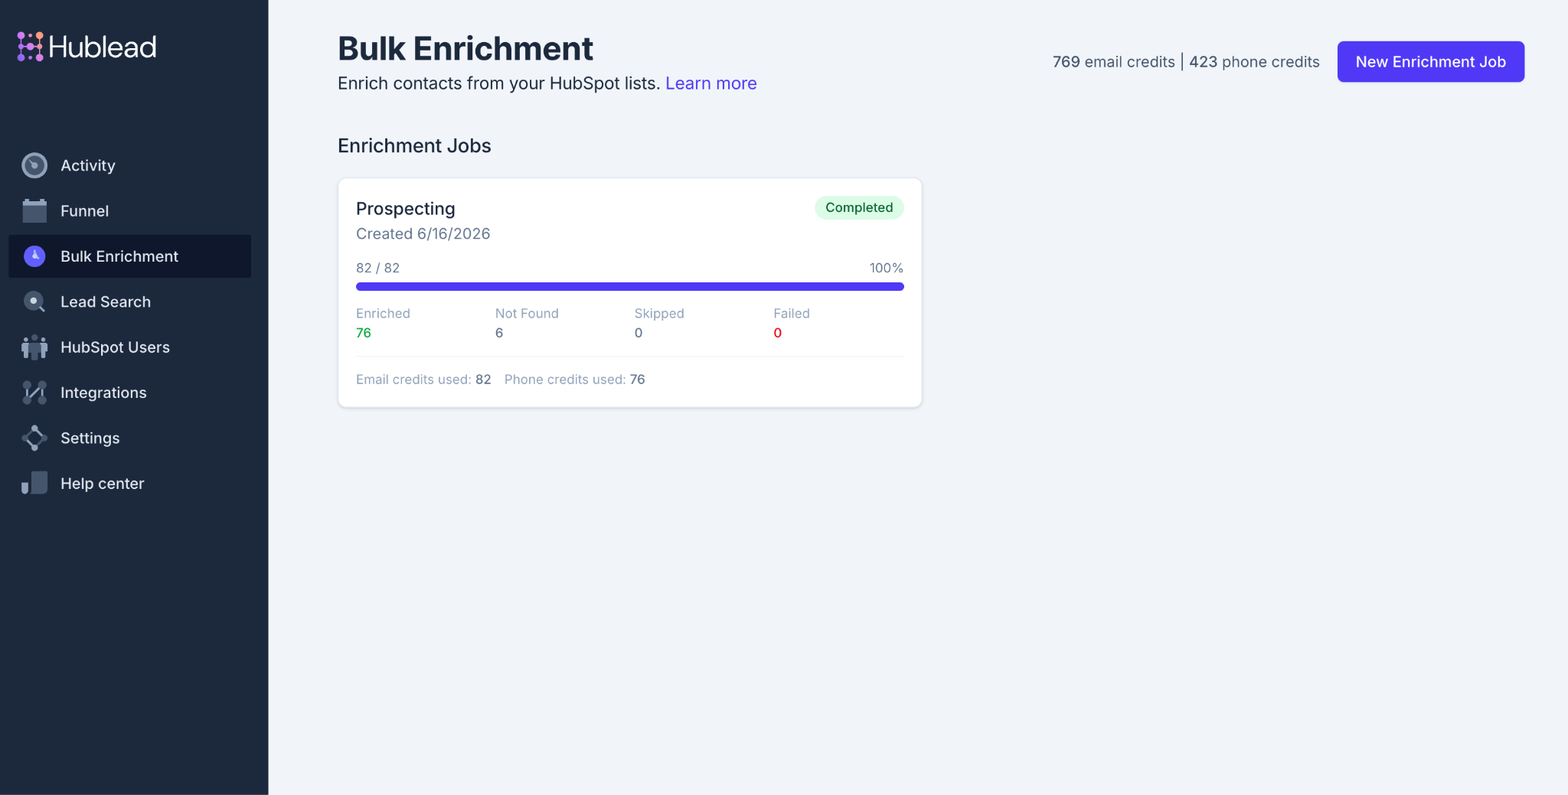Click the Completed status badge
Viewport: 1568px width, 795px height.
pos(859,207)
